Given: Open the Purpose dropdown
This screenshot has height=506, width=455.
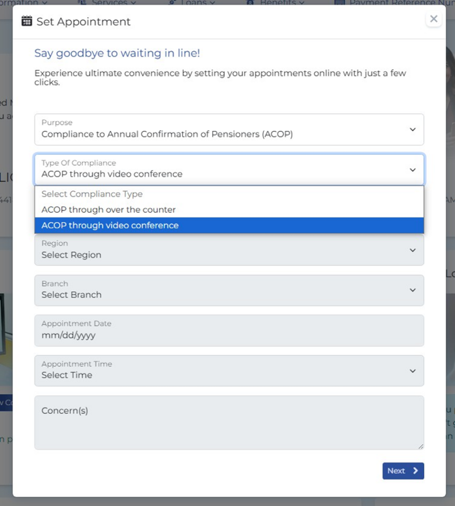Looking at the screenshot, I should [x=229, y=129].
